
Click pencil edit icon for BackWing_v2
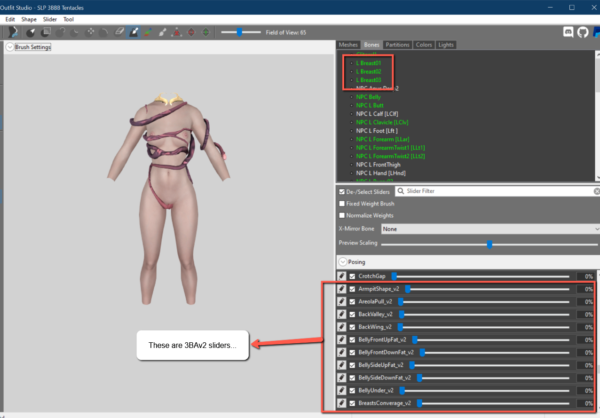click(x=342, y=327)
